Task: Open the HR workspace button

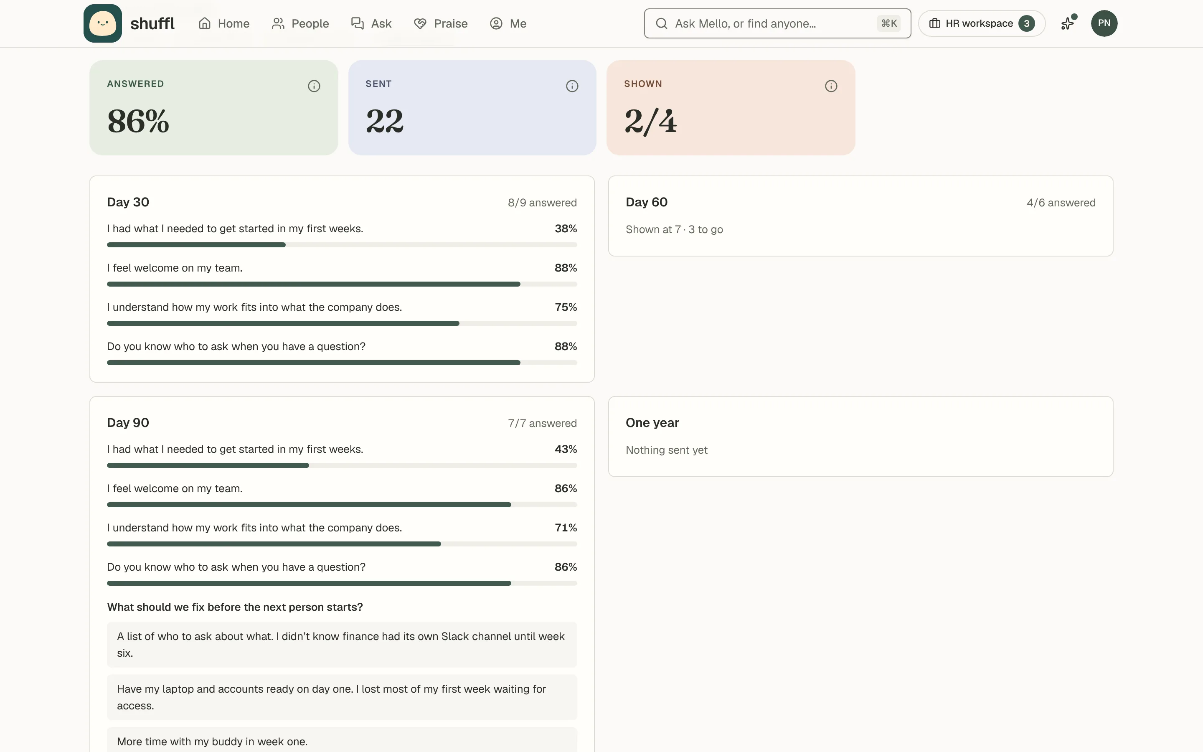Action: pos(981,23)
